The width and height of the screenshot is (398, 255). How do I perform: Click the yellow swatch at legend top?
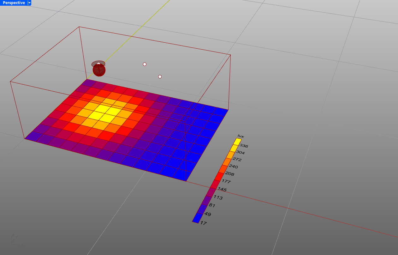(x=238, y=142)
